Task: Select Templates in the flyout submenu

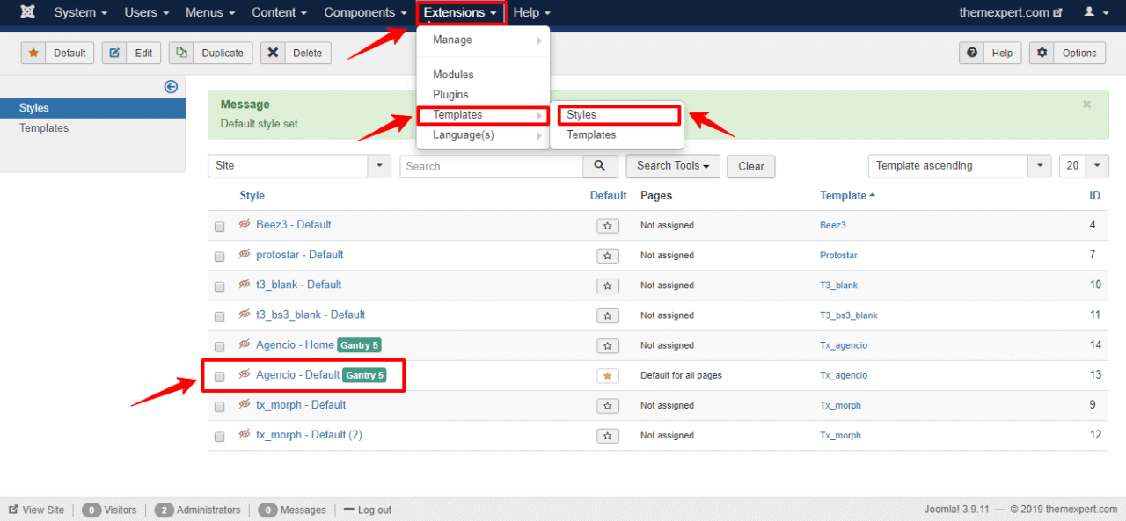Action: pyautogui.click(x=617, y=135)
